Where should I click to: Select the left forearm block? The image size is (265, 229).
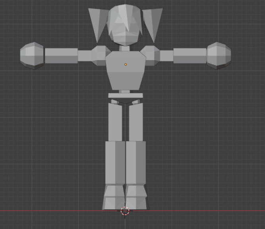click(61, 56)
